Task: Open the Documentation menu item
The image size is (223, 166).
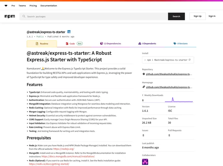Action: click(49, 6)
